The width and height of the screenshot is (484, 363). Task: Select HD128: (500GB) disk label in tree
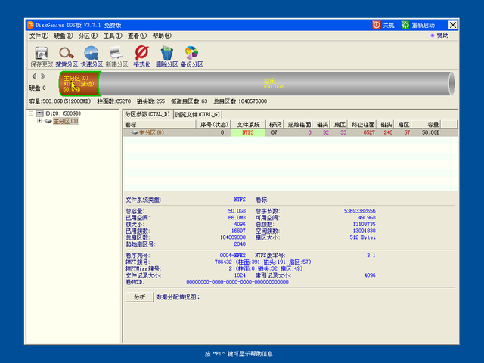point(62,113)
